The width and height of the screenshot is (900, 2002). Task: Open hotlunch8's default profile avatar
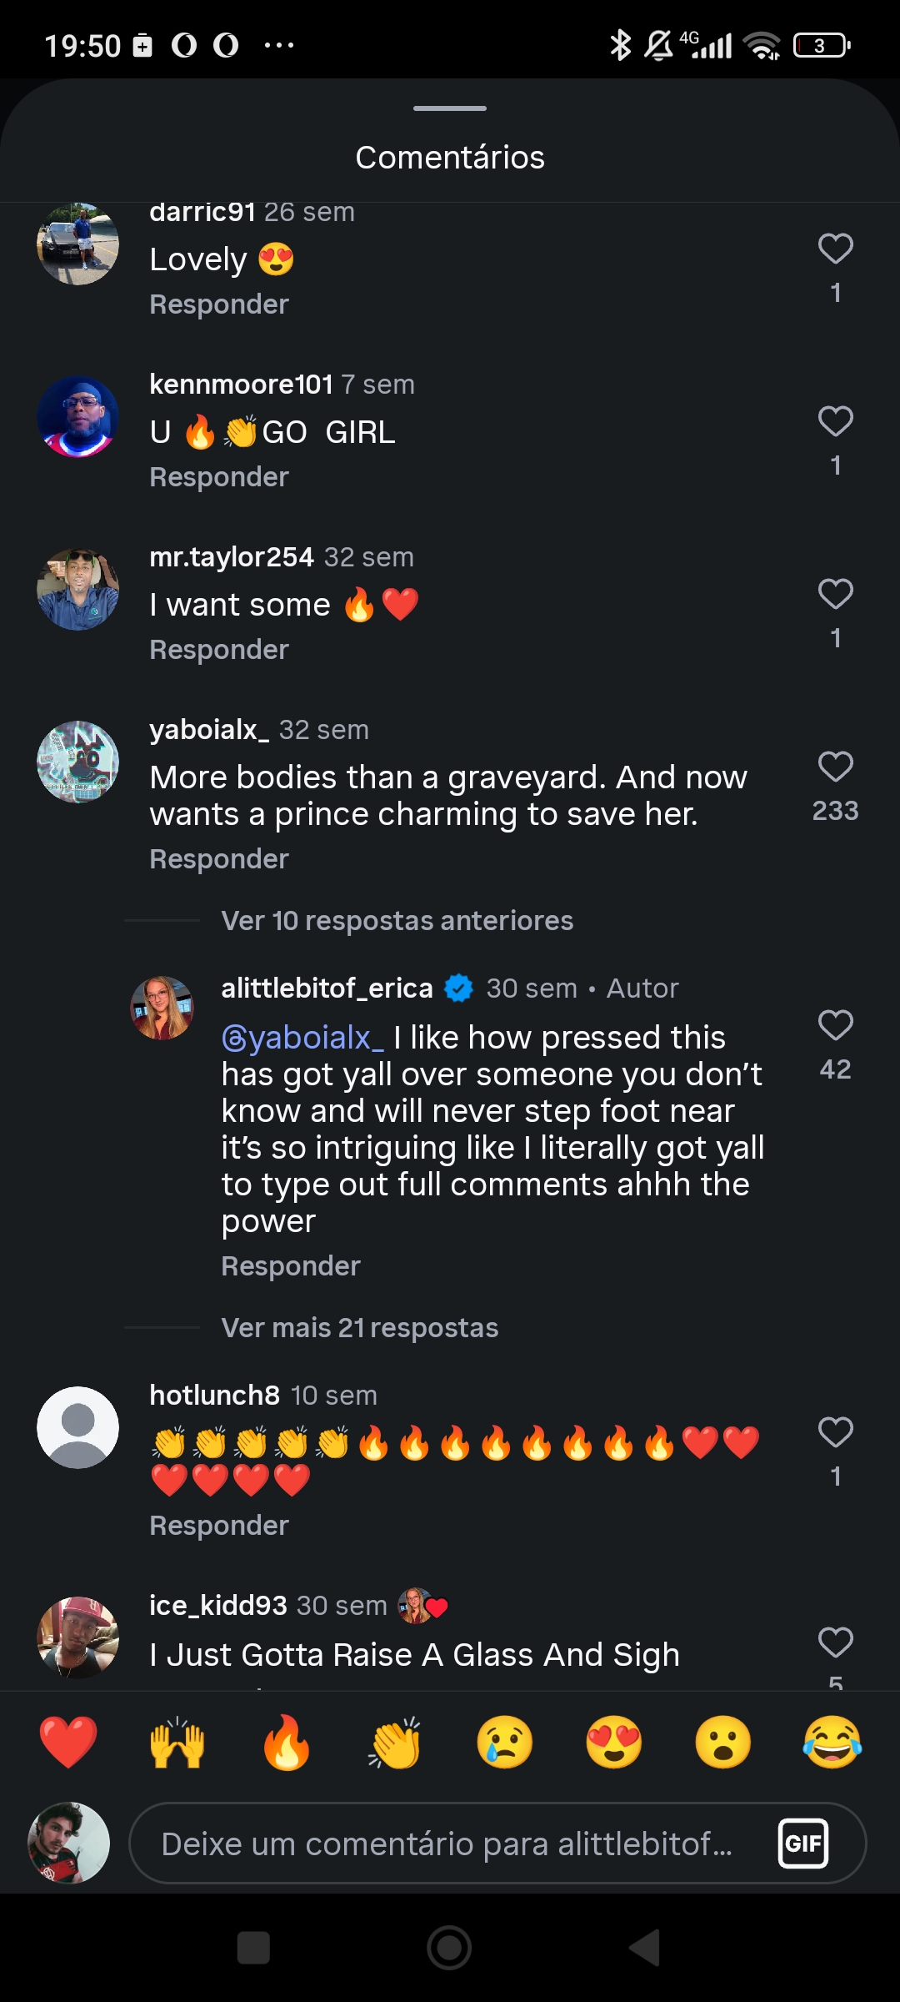(x=77, y=1427)
